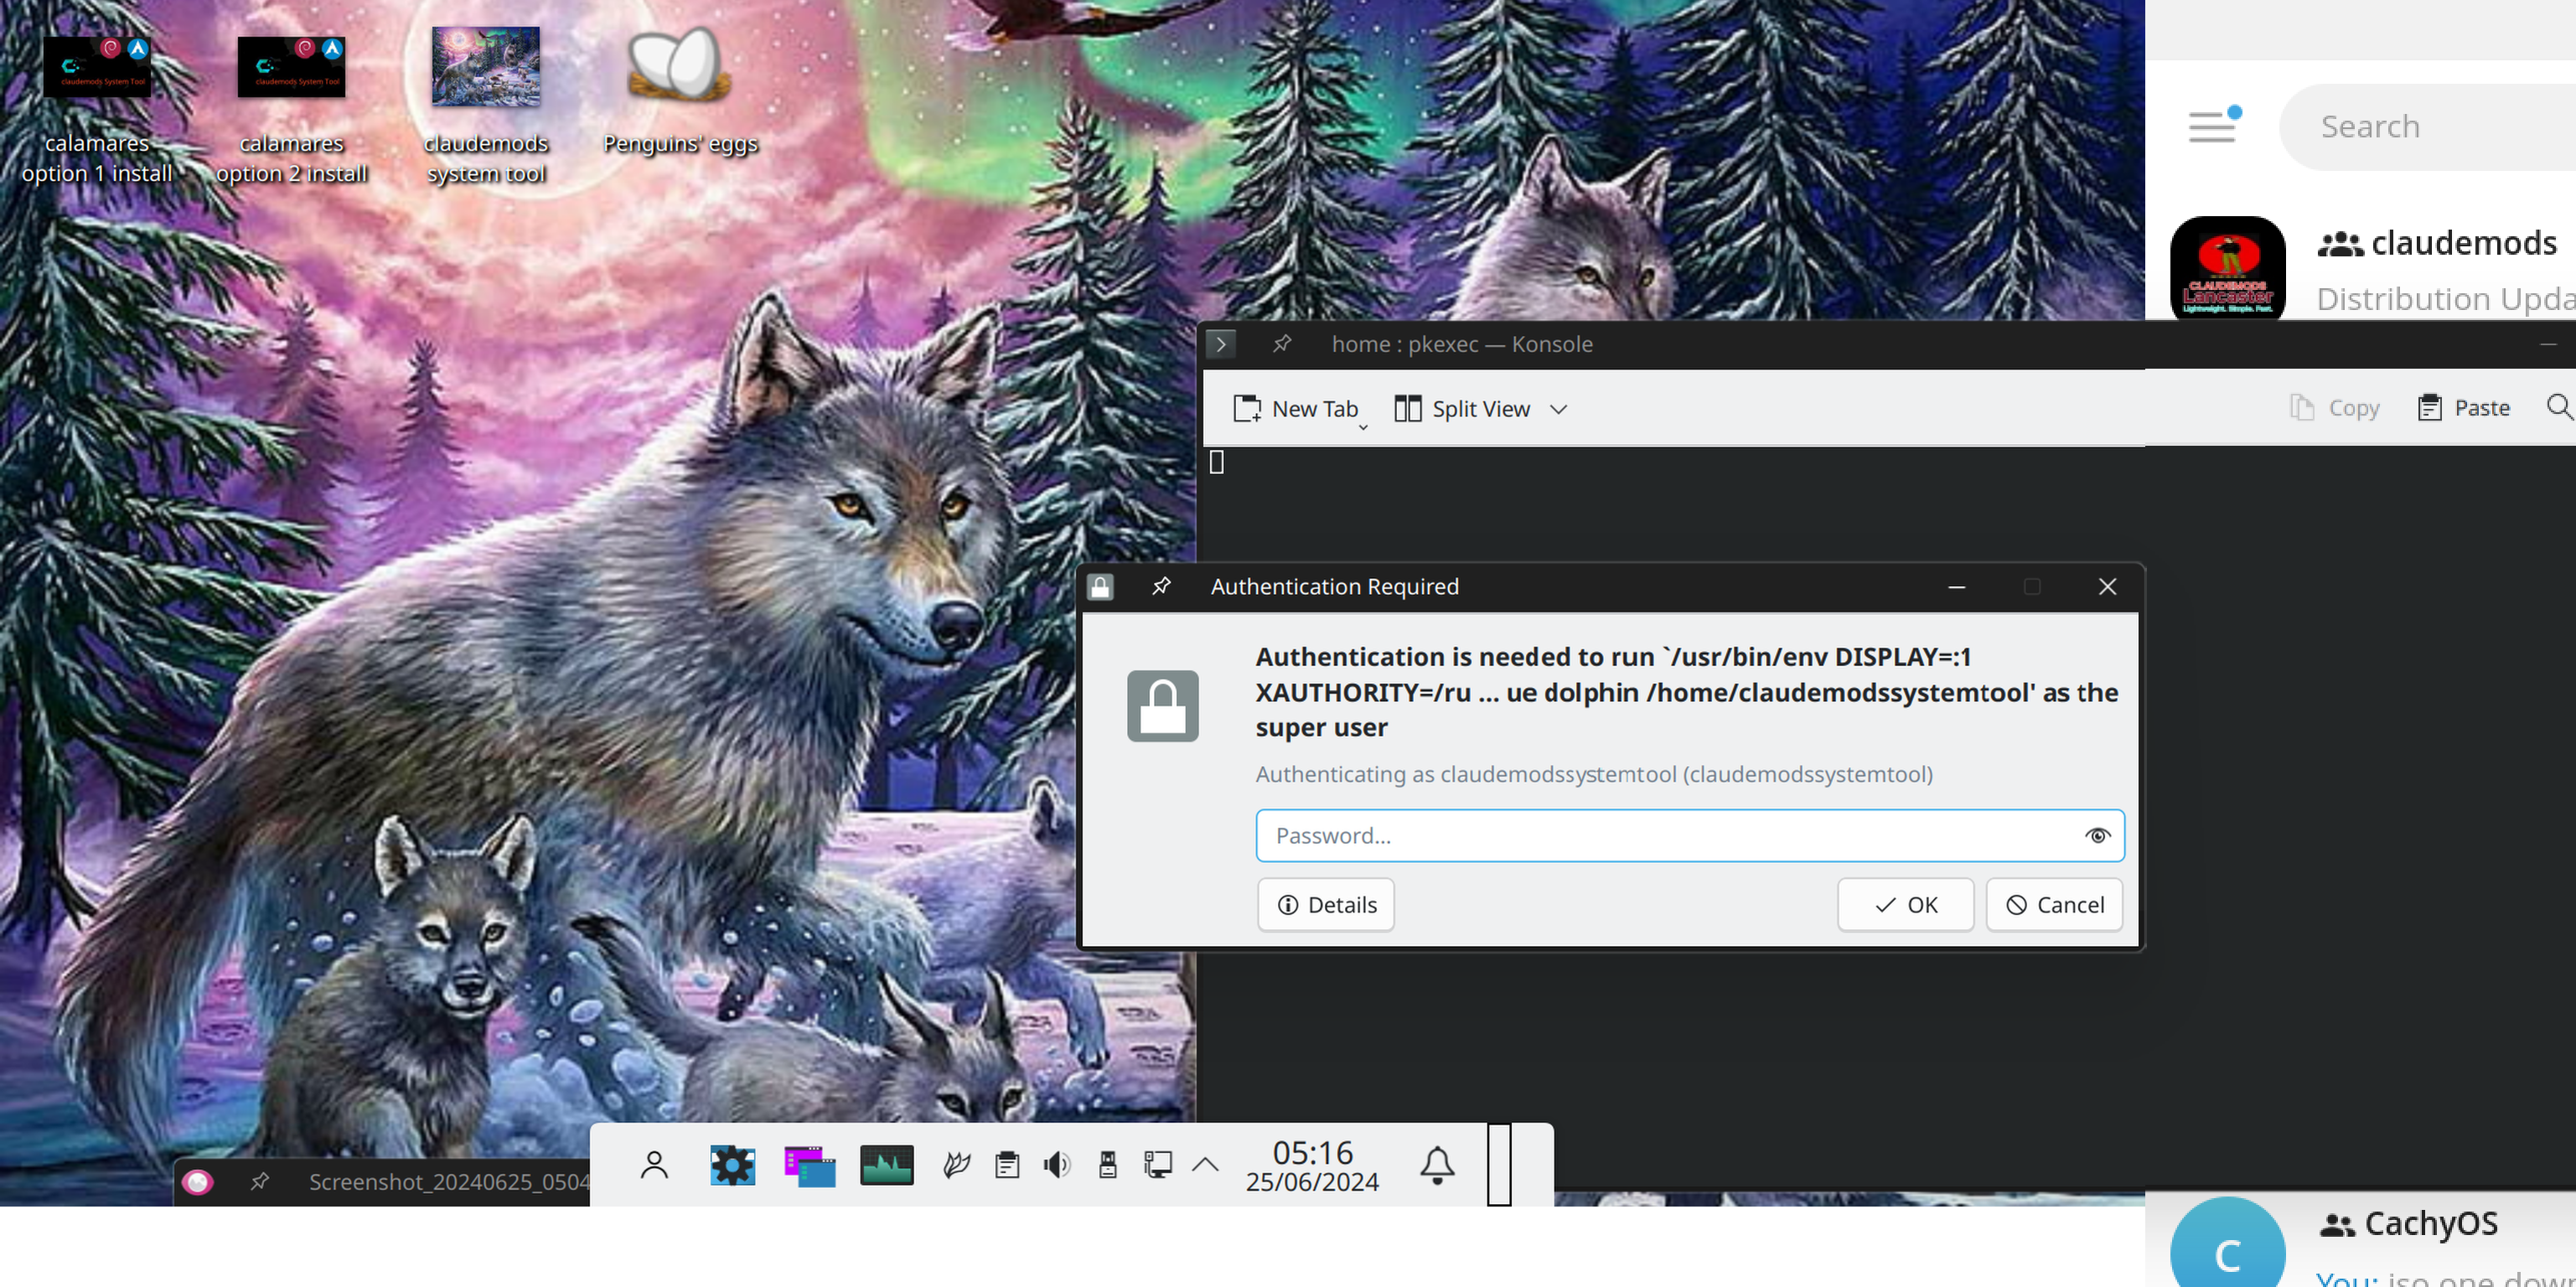Minimize the Konsole window
The width and height of the screenshot is (2576, 1287).
(x=2548, y=344)
